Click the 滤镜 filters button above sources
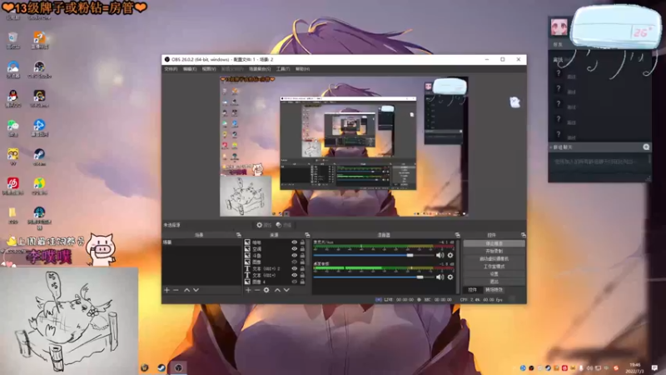 pos(284,225)
